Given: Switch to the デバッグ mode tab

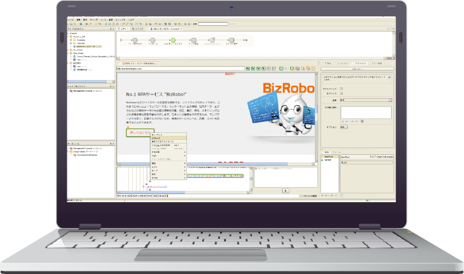Looking at the screenshot, I should [138, 29].
